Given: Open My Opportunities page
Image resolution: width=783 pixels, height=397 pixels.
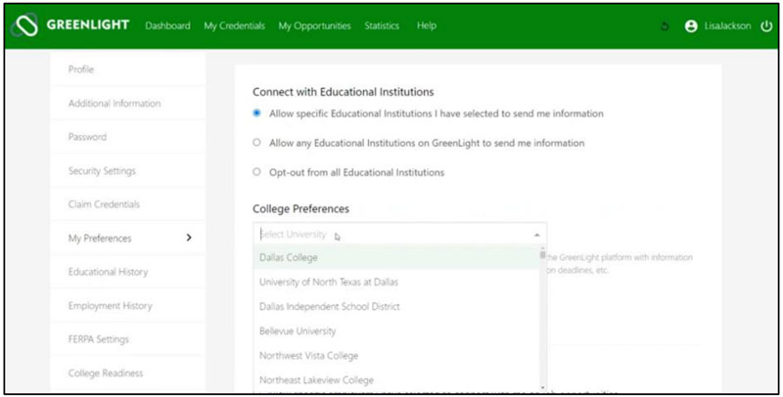Looking at the screenshot, I should (x=314, y=26).
